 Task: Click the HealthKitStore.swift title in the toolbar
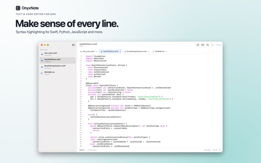pos(88,44)
